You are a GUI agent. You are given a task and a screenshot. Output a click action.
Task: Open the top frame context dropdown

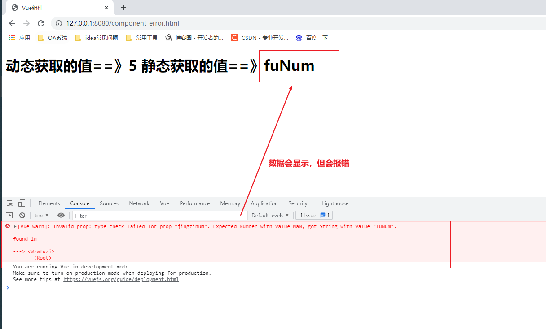coord(41,215)
